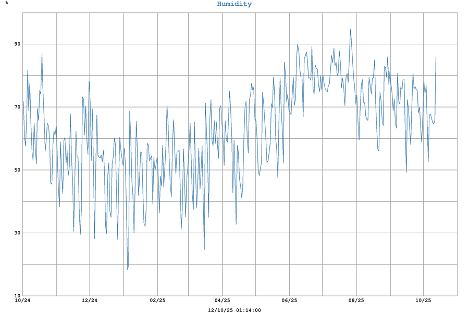Click the highest humidity peak on the line
Image resolution: width=469 pixels, height=313 pixels.
tap(350, 29)
